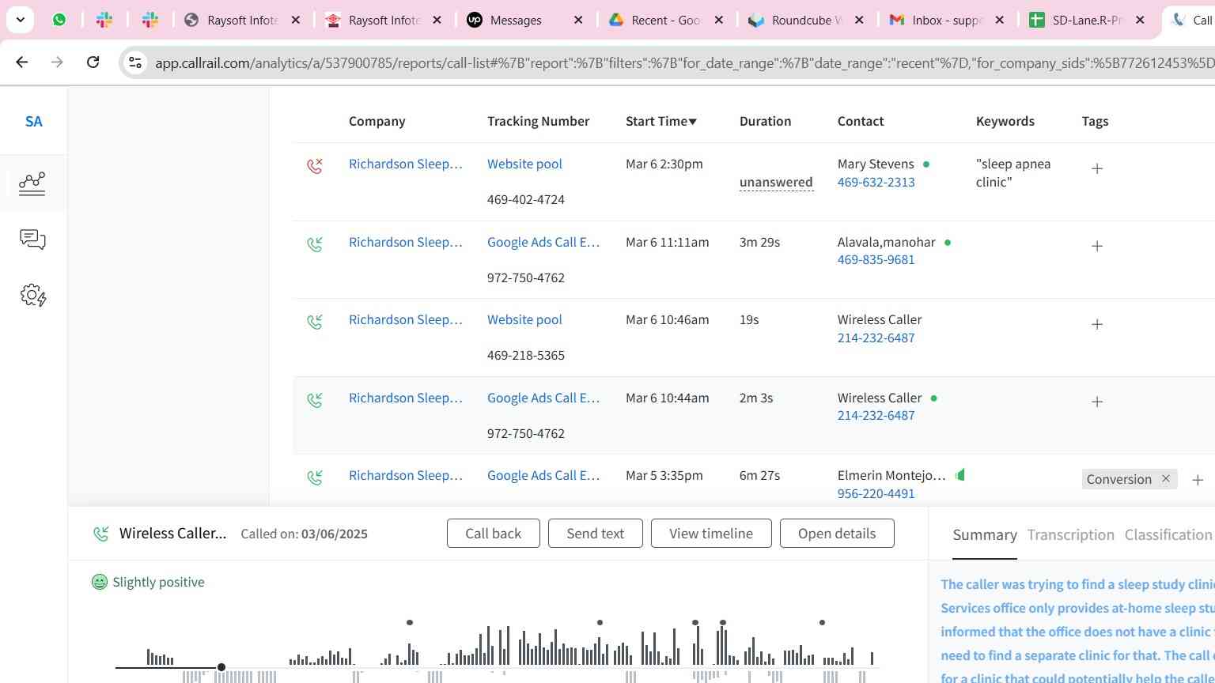Screen dimensions: 1215x683
Task: Add another tag to Elmerin Montejo call
Action: [1198, 480]
